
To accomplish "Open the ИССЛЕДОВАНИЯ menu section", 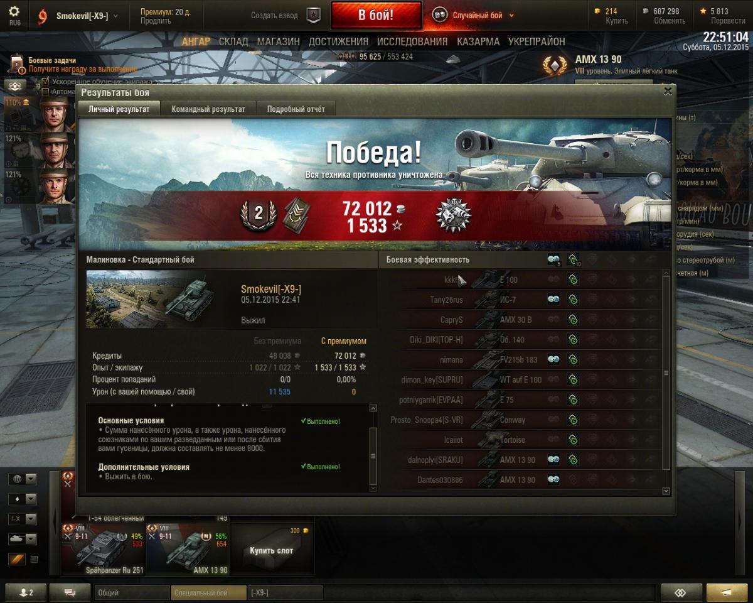I will [412, 41].
